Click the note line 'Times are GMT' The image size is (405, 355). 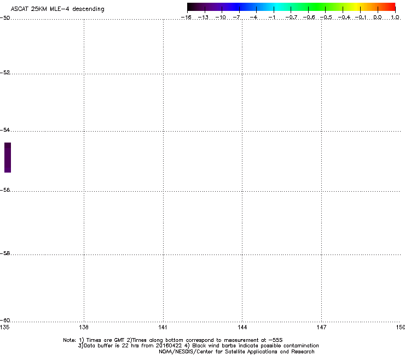[x=173, y=340]
